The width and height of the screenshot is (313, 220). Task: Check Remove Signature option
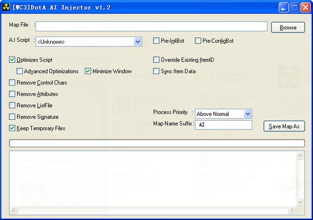(x=12, y=117)
